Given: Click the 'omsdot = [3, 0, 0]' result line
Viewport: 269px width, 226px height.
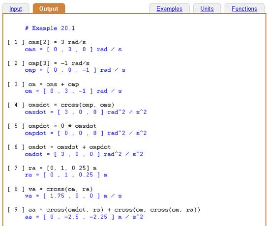Looking at the screenshot, I should 86,112.
